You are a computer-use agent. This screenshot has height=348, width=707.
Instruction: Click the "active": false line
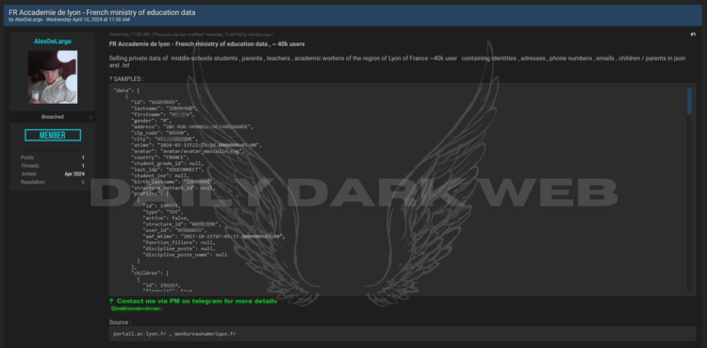tap(166, 218)
